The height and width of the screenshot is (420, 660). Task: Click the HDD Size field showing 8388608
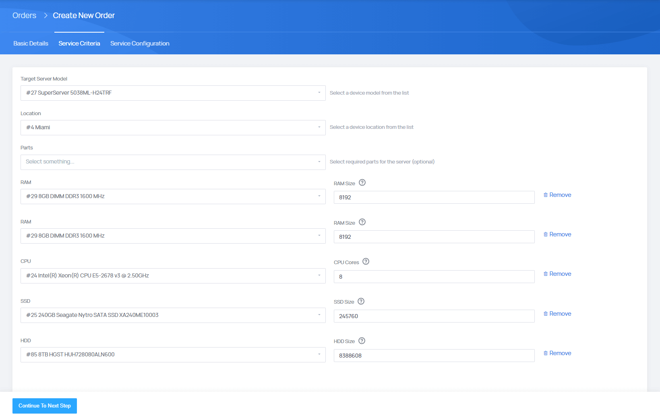434,356
